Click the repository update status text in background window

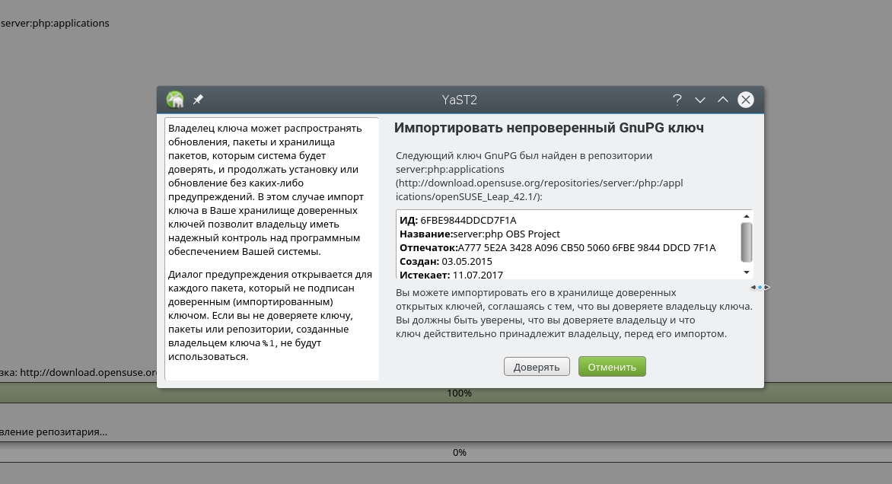pos(53,431)
